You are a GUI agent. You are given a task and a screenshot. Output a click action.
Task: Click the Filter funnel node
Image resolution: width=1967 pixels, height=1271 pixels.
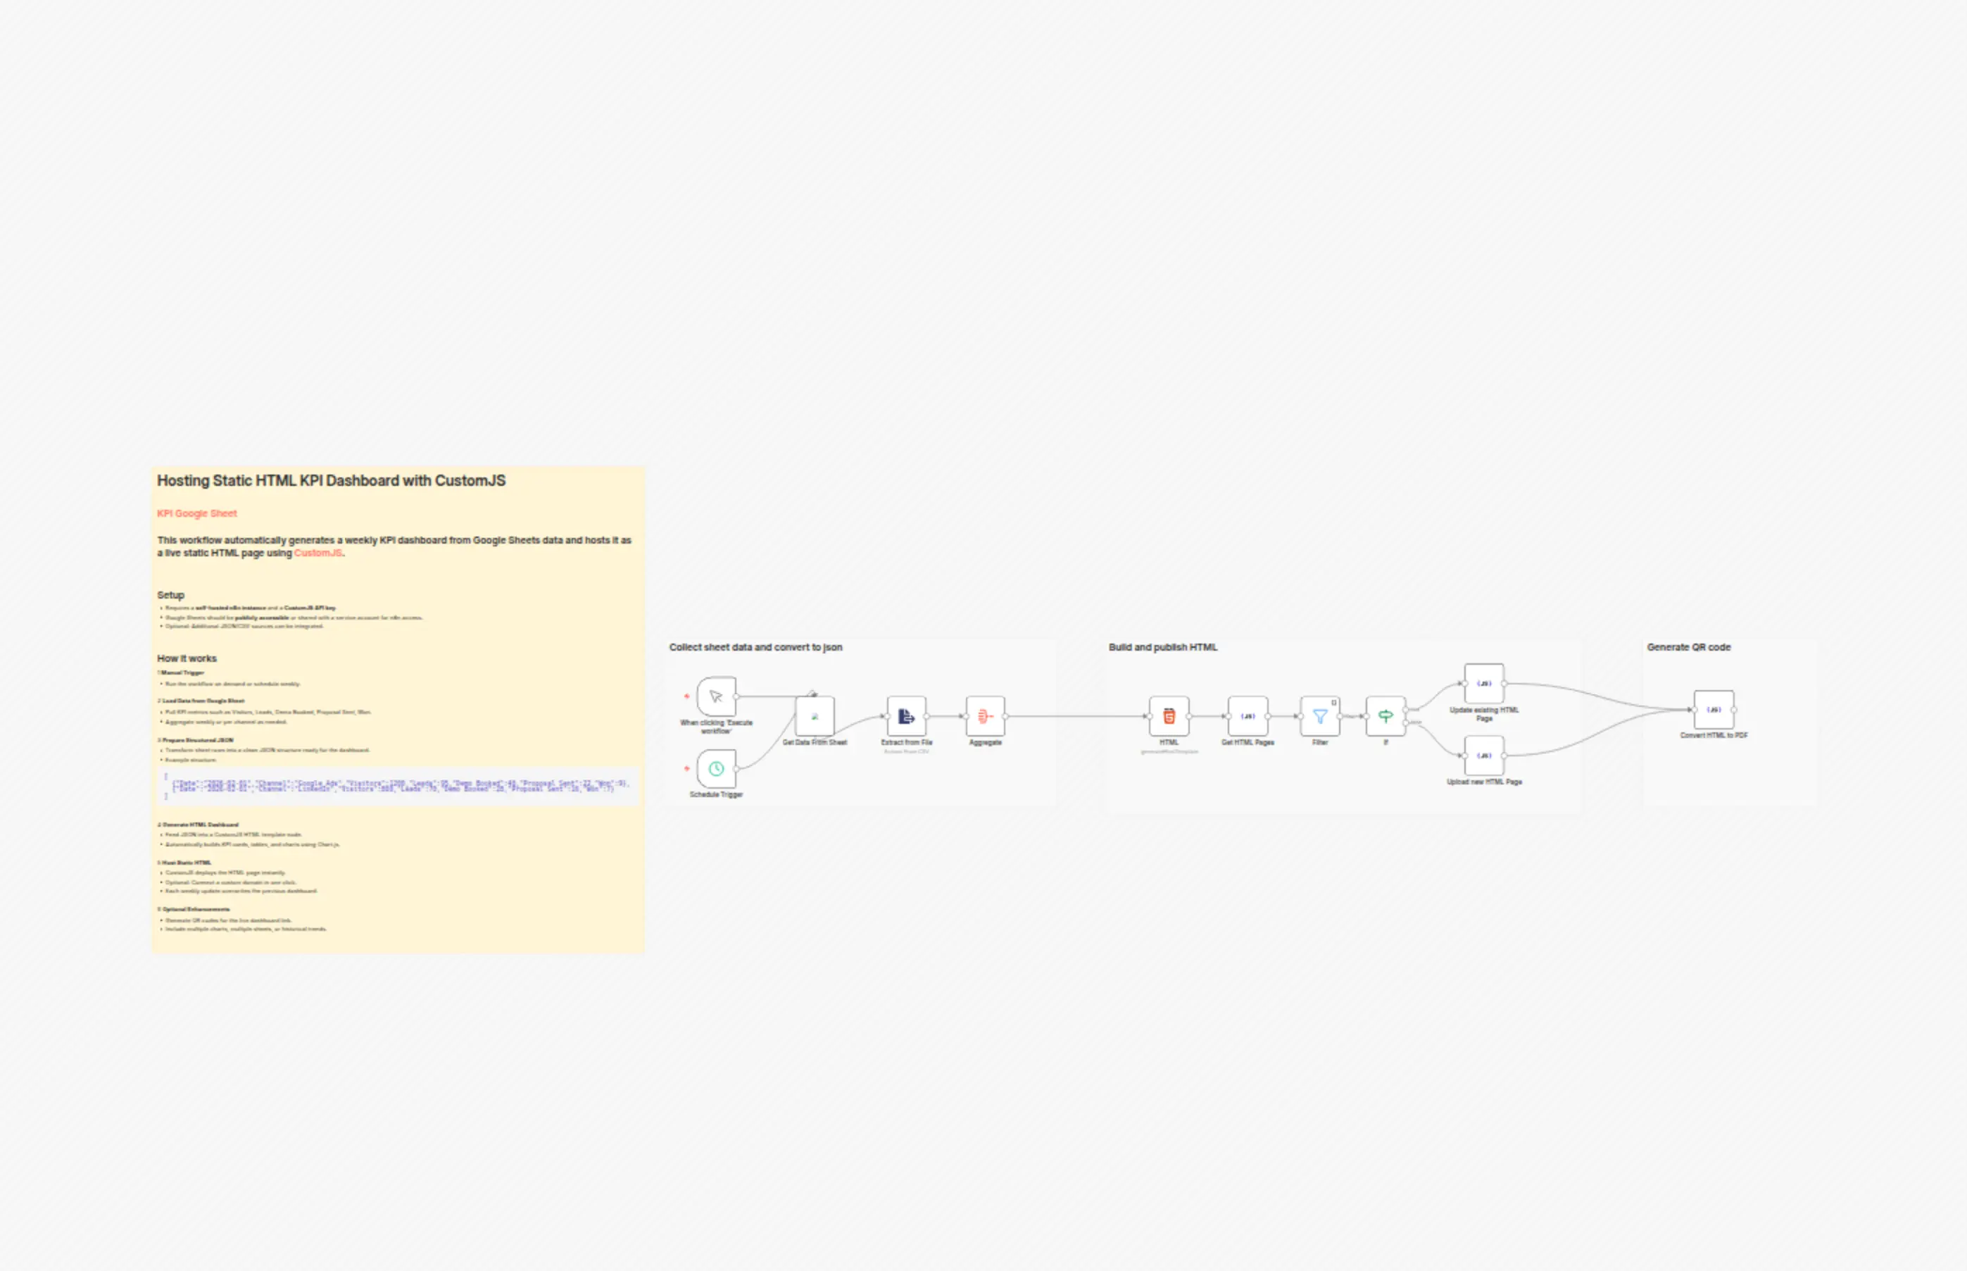tap(1319, 716)
